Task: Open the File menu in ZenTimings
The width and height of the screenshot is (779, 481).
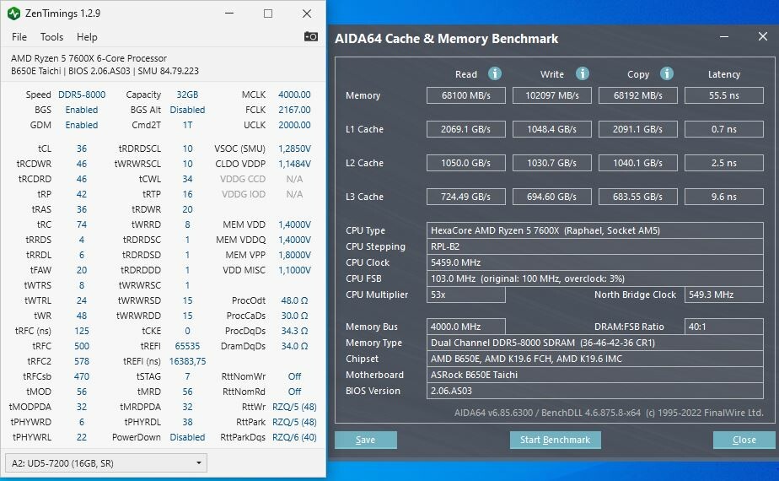Action: click(x=19, y=37)
